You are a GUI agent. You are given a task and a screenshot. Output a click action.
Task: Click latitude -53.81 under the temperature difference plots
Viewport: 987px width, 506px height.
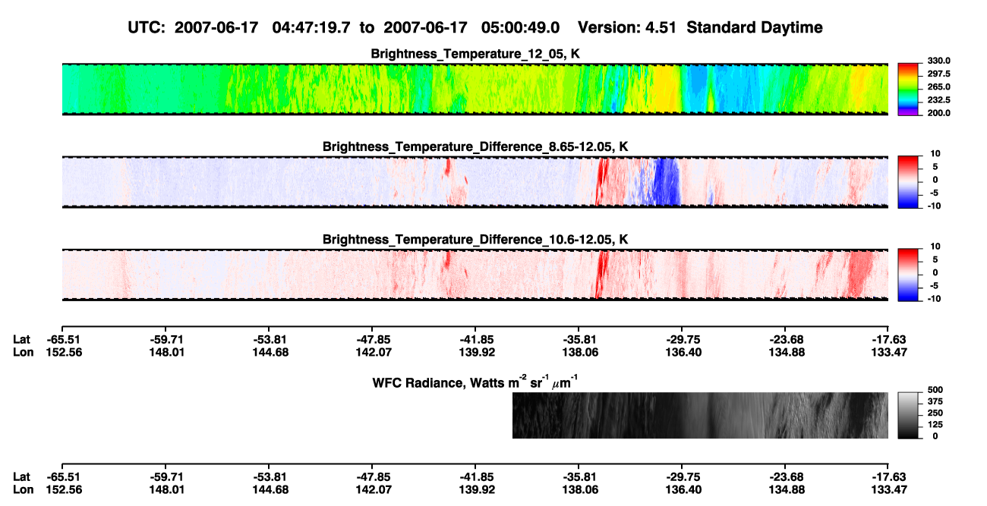click(x=268, y=340)
